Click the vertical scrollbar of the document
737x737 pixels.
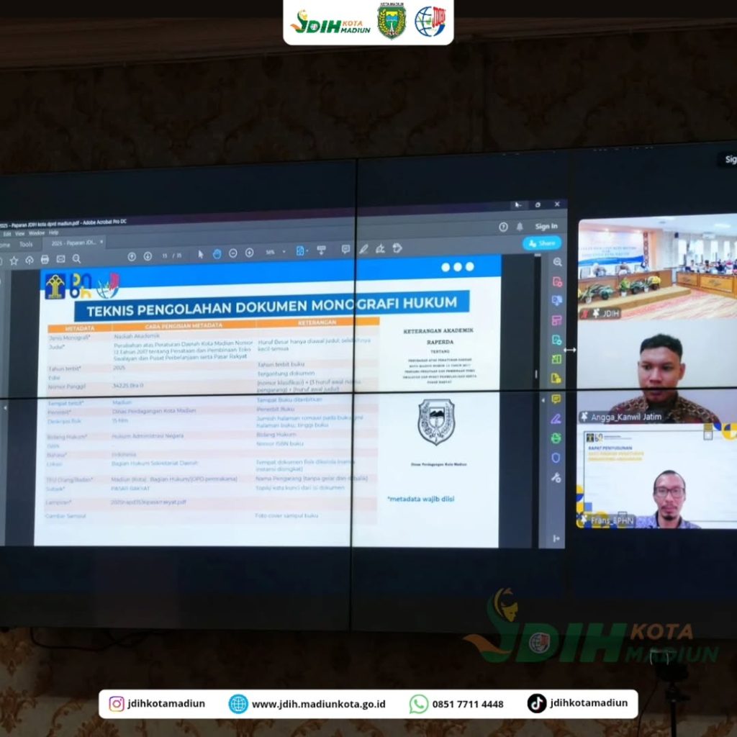pyautogui.click(x=535, y=374)
